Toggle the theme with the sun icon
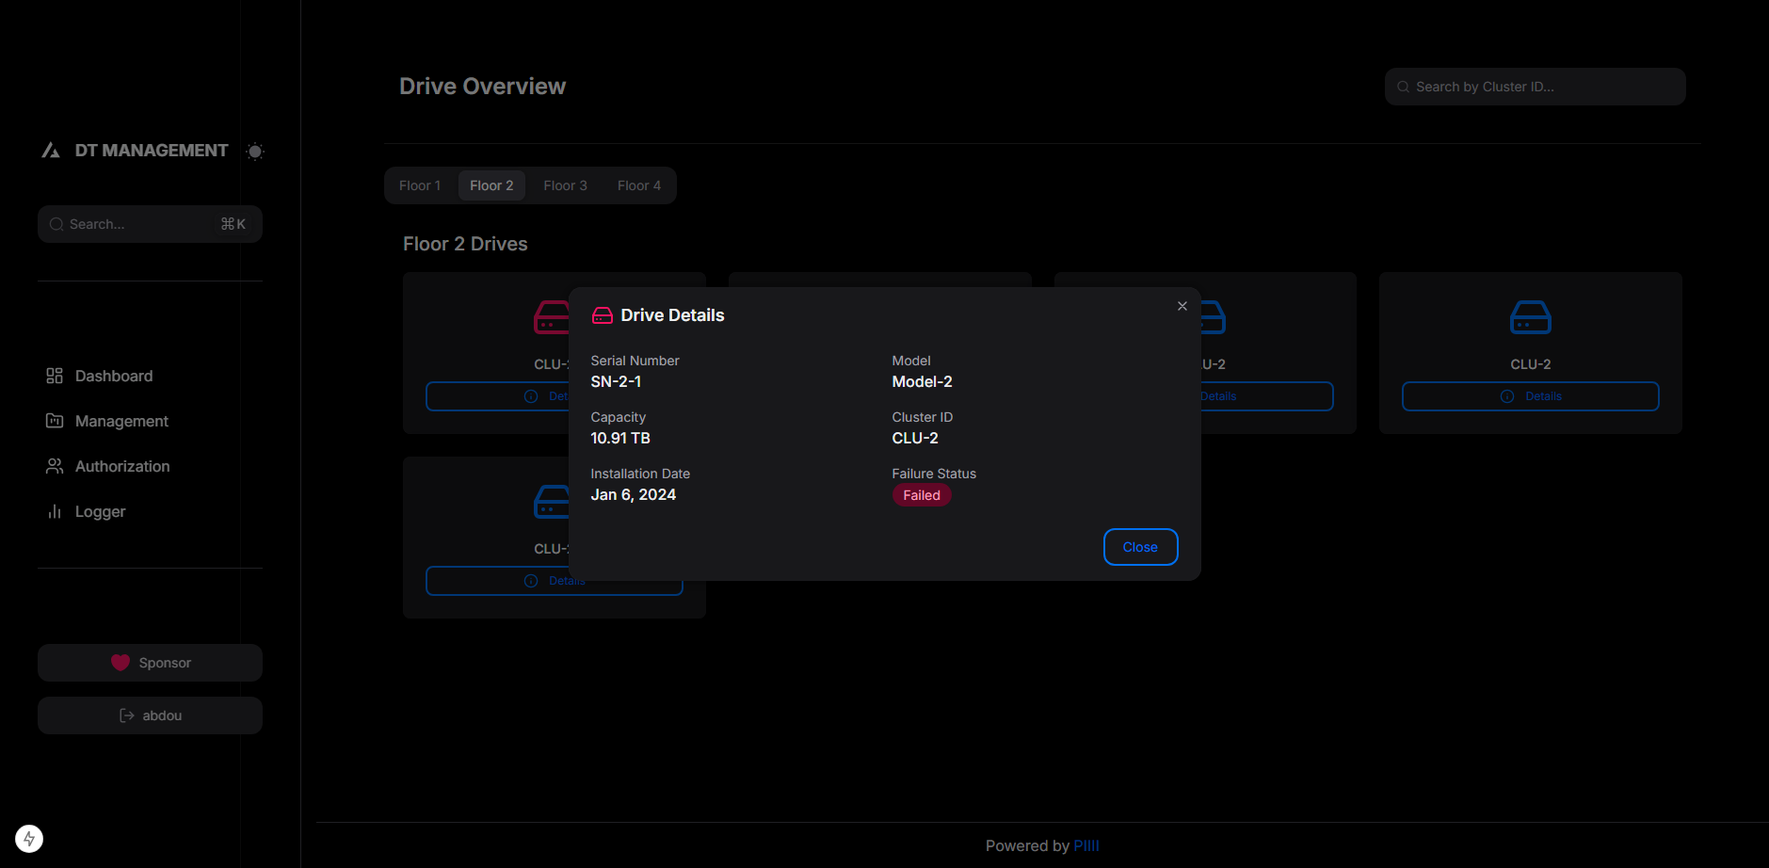Viewport: 1769px width, 868px height. tap(254, 151)
